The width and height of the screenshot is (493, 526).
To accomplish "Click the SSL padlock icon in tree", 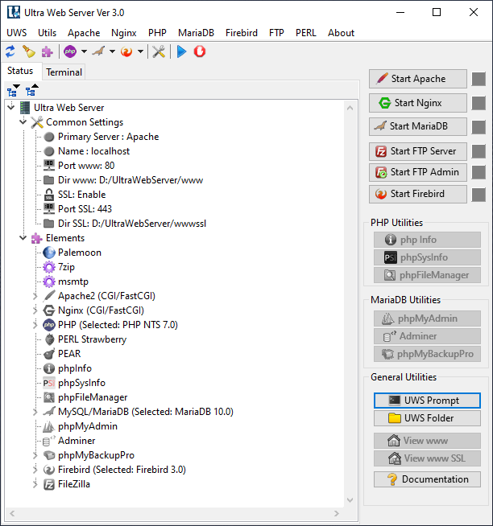I will (x=49, y=195).
